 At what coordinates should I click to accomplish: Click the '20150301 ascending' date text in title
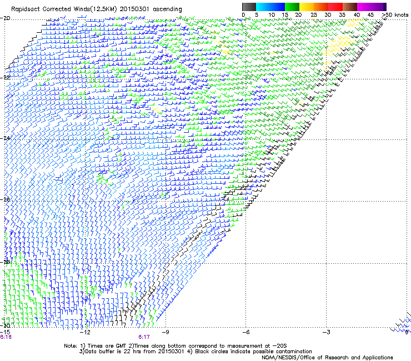[x=151, y=9]
